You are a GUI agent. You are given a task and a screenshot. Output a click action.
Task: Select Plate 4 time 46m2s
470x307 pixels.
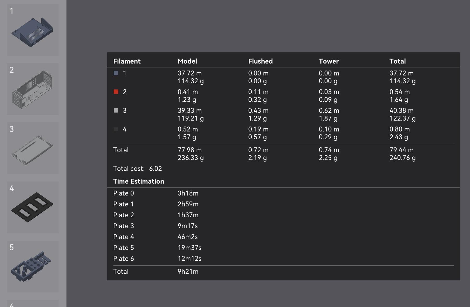(x=187, y=237)
